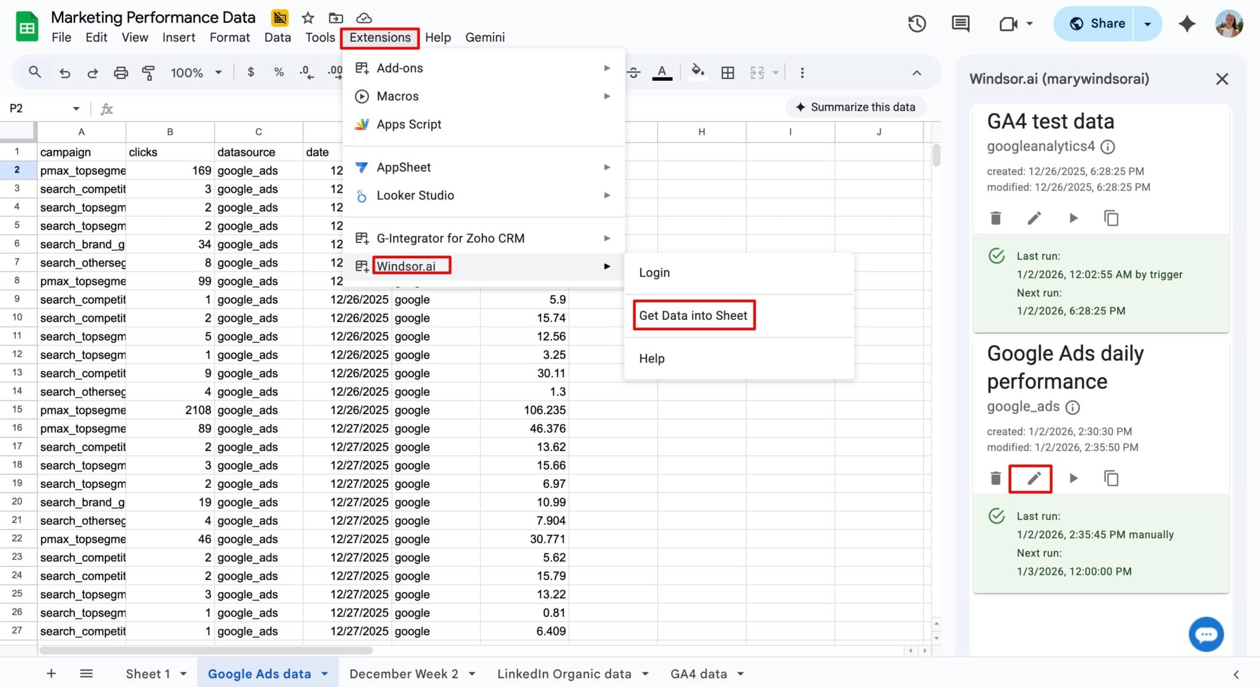Delete the Google Ads daily performance query
The image size is (1260, 687).
coord(996,478)
